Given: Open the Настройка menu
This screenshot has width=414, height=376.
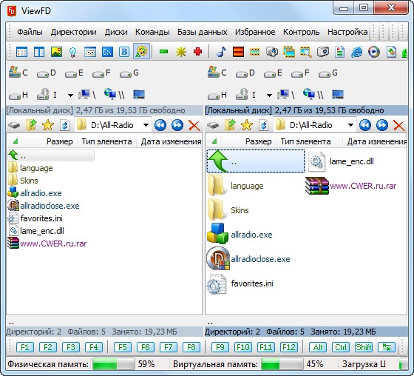Looking at the screenshot, I should [347, 32].
